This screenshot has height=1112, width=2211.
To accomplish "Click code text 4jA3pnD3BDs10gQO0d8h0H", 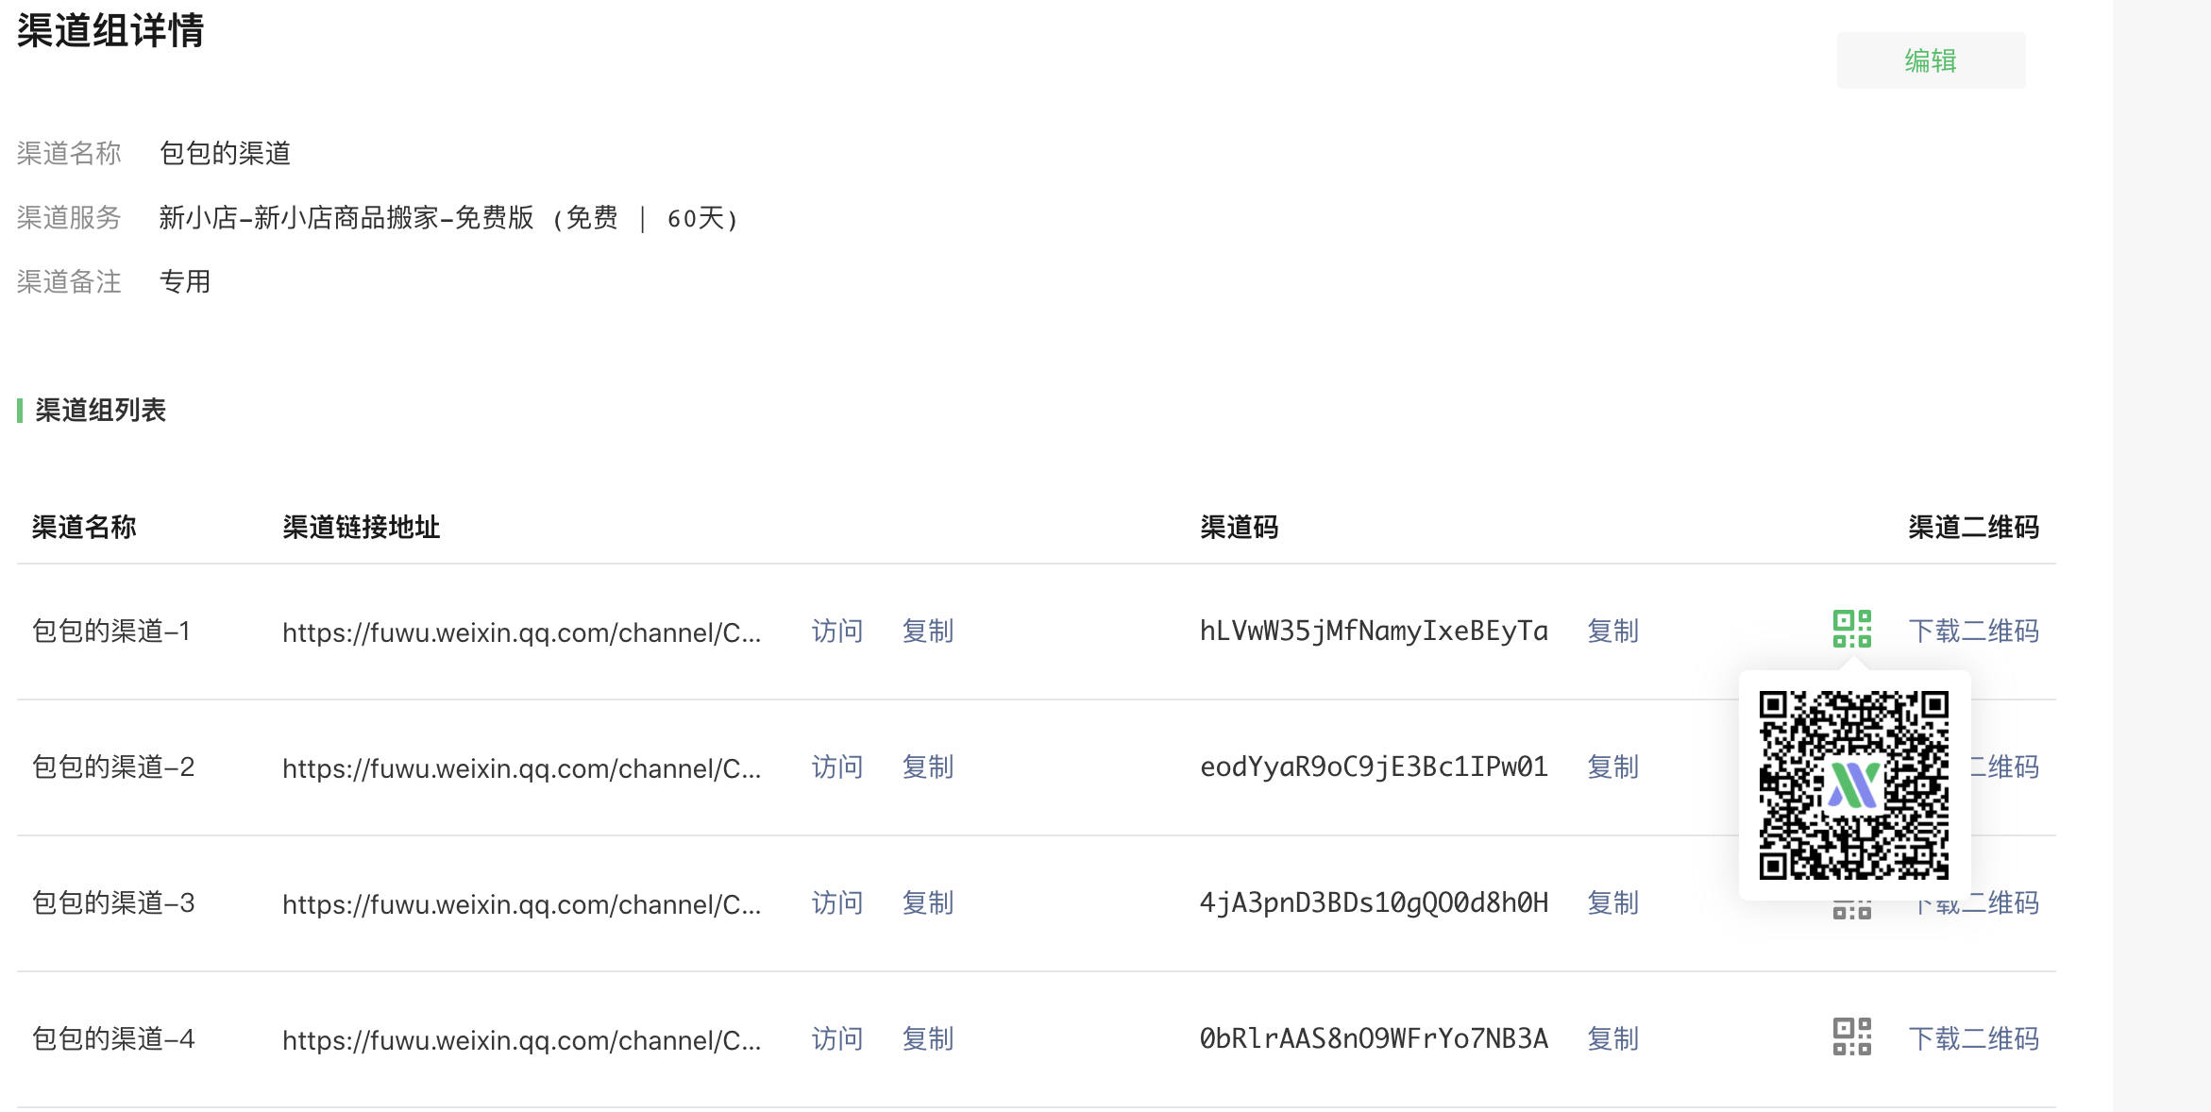I will click(1374, 902).
